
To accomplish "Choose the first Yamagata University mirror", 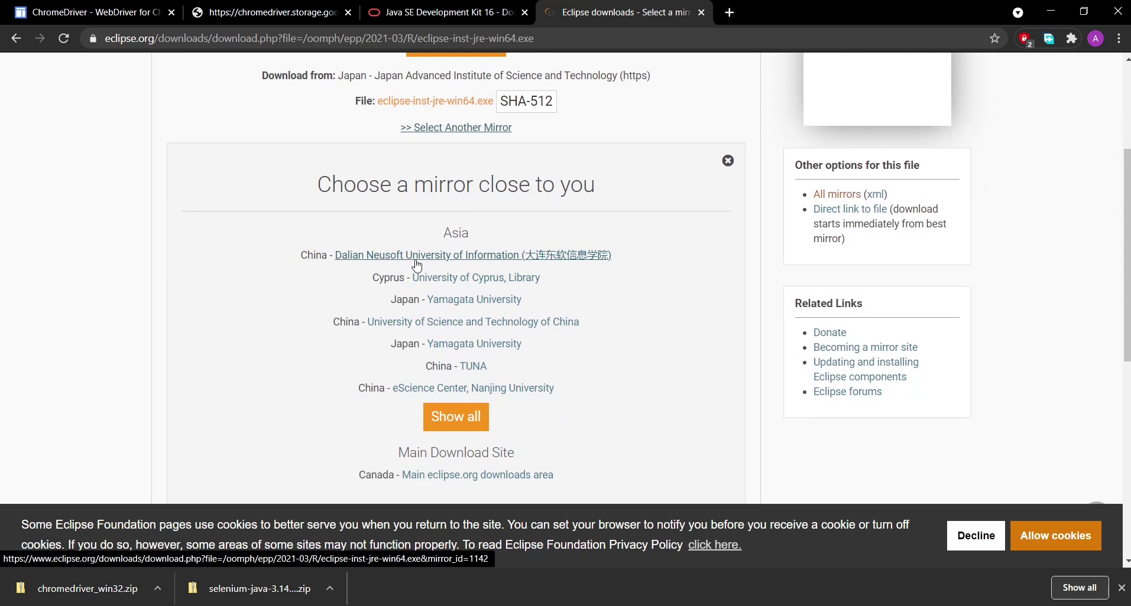I will [x=474, y=299].
